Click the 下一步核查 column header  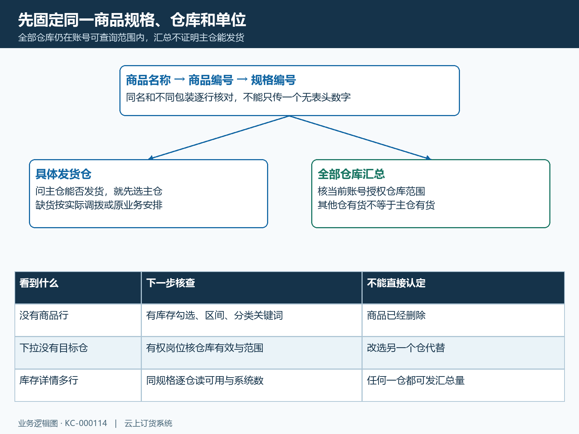point(252,288)
